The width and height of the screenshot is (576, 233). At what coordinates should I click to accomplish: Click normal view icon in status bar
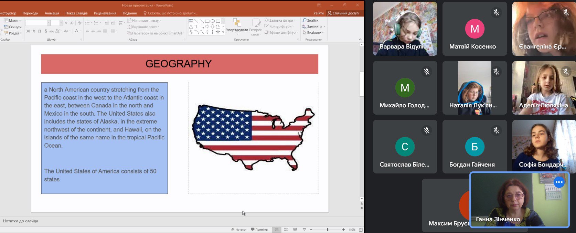pyautogui.click(x=277, y=230)
